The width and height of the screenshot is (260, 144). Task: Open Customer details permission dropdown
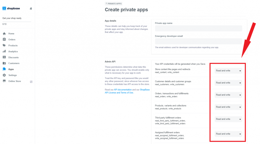tap(228, 83)
